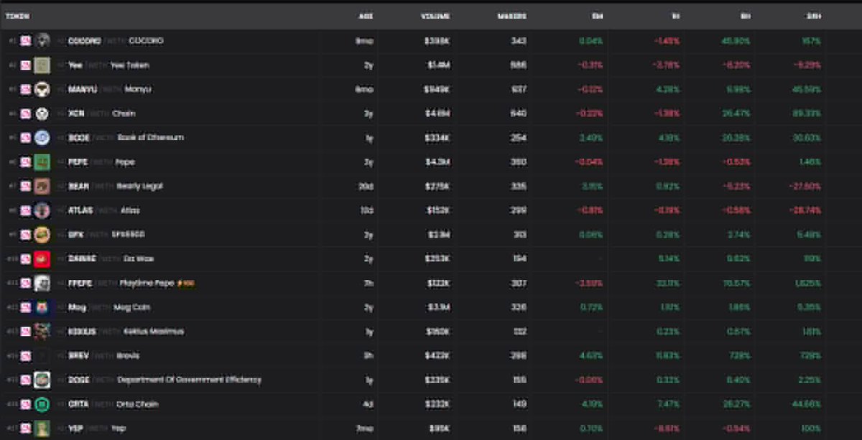
Task: Click the 7h age of Playtime Pepe
Action: pyautogui.click(x=369, y=284)
